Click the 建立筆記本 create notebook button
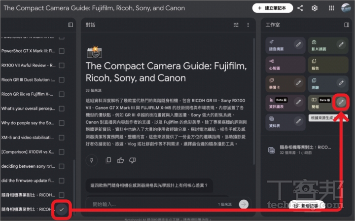The width and height of the screenshot is (355, 221). (x=273, y=8)
